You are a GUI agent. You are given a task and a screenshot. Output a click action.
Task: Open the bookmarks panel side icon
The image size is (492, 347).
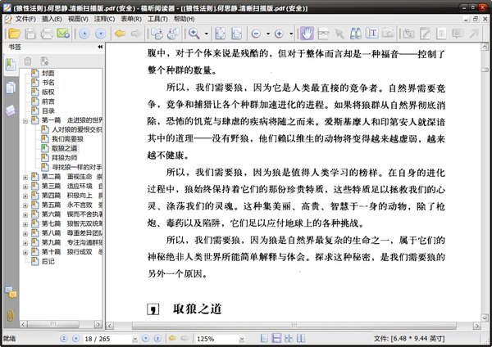coord(11,65)
